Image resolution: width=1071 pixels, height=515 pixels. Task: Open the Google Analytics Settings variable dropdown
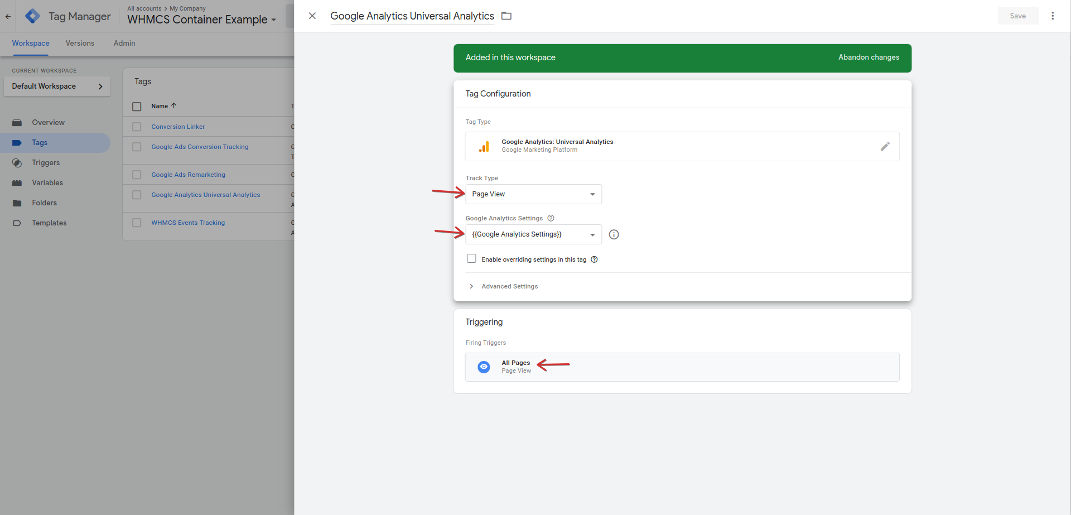click(x=533, y=235)
